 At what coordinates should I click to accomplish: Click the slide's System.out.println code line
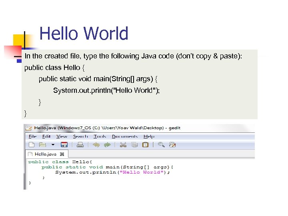(106, 90)
